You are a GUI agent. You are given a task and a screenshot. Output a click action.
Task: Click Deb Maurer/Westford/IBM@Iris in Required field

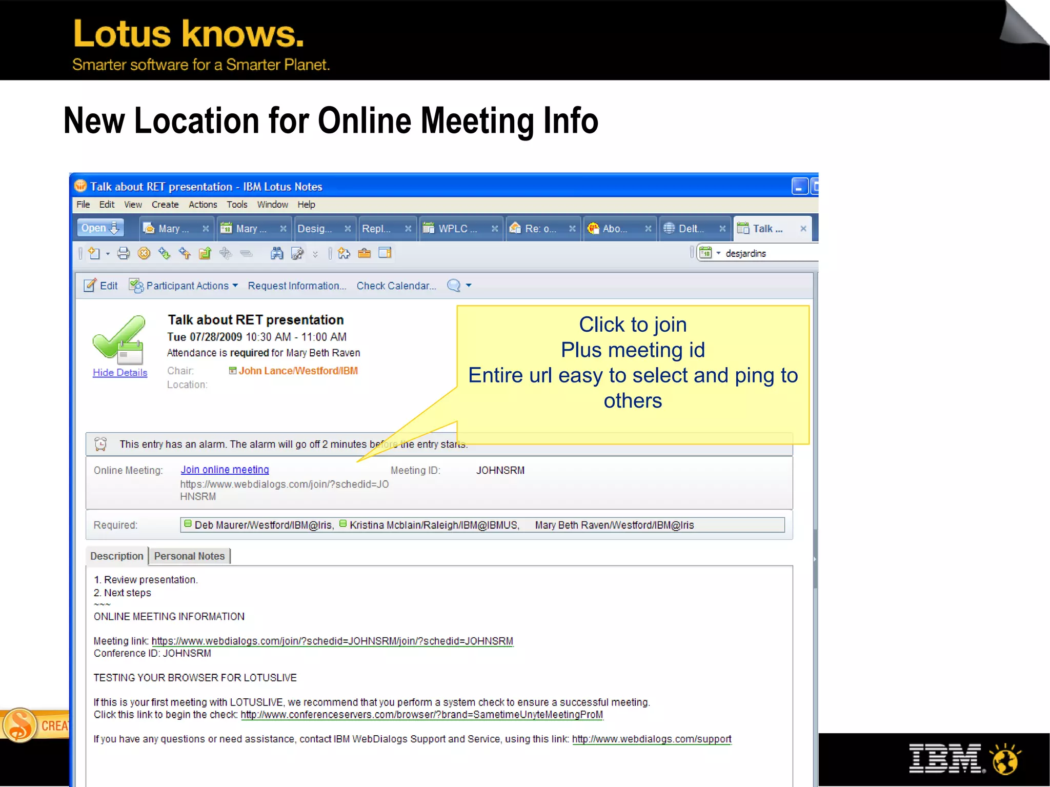click(x=264, y=525)
